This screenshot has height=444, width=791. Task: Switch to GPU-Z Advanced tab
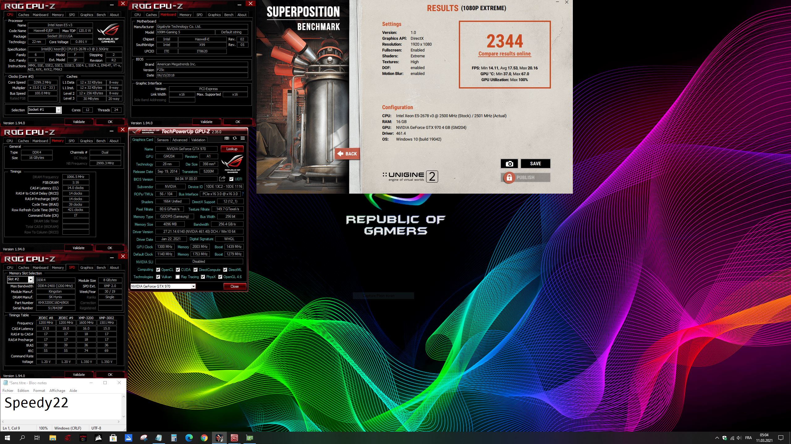[x=180, y=140]
